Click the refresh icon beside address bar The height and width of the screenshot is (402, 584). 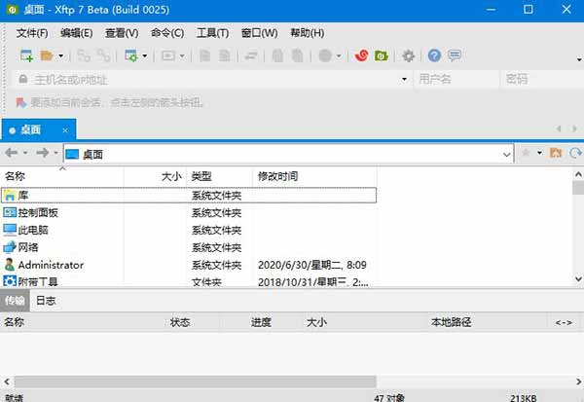tap(575, 154)
